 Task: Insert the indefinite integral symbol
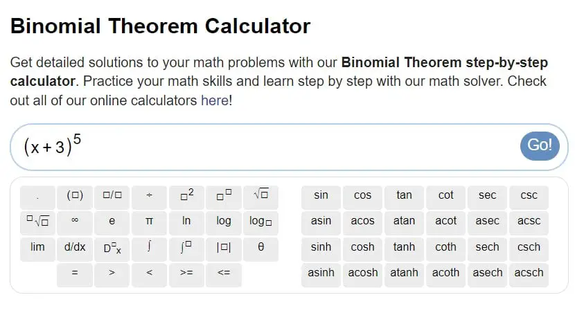tap(149, 247)
